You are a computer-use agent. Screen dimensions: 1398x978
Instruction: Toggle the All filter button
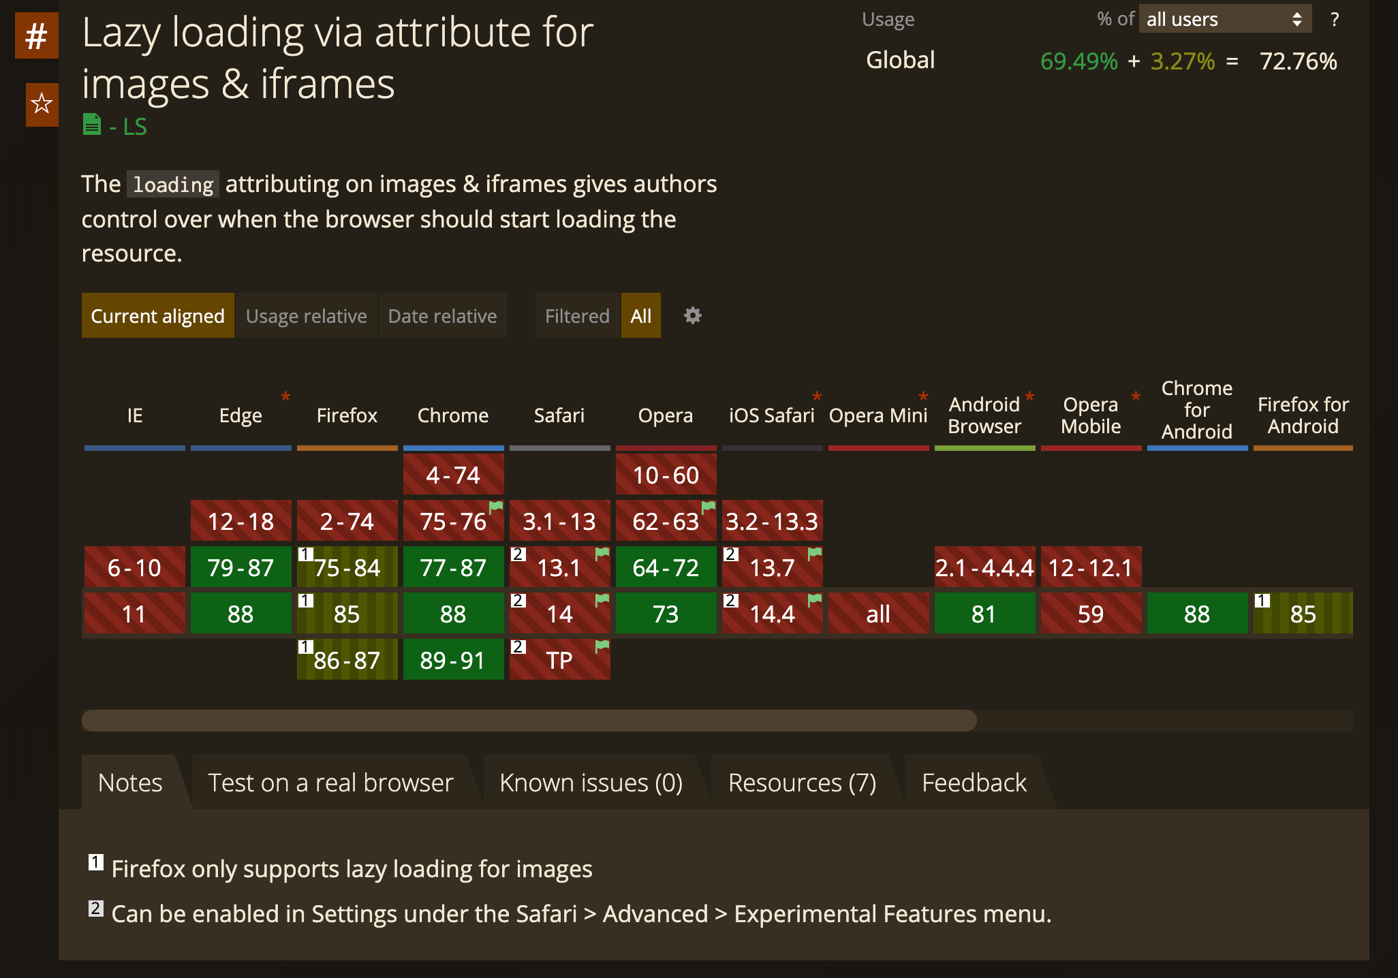tap(642, 315)
